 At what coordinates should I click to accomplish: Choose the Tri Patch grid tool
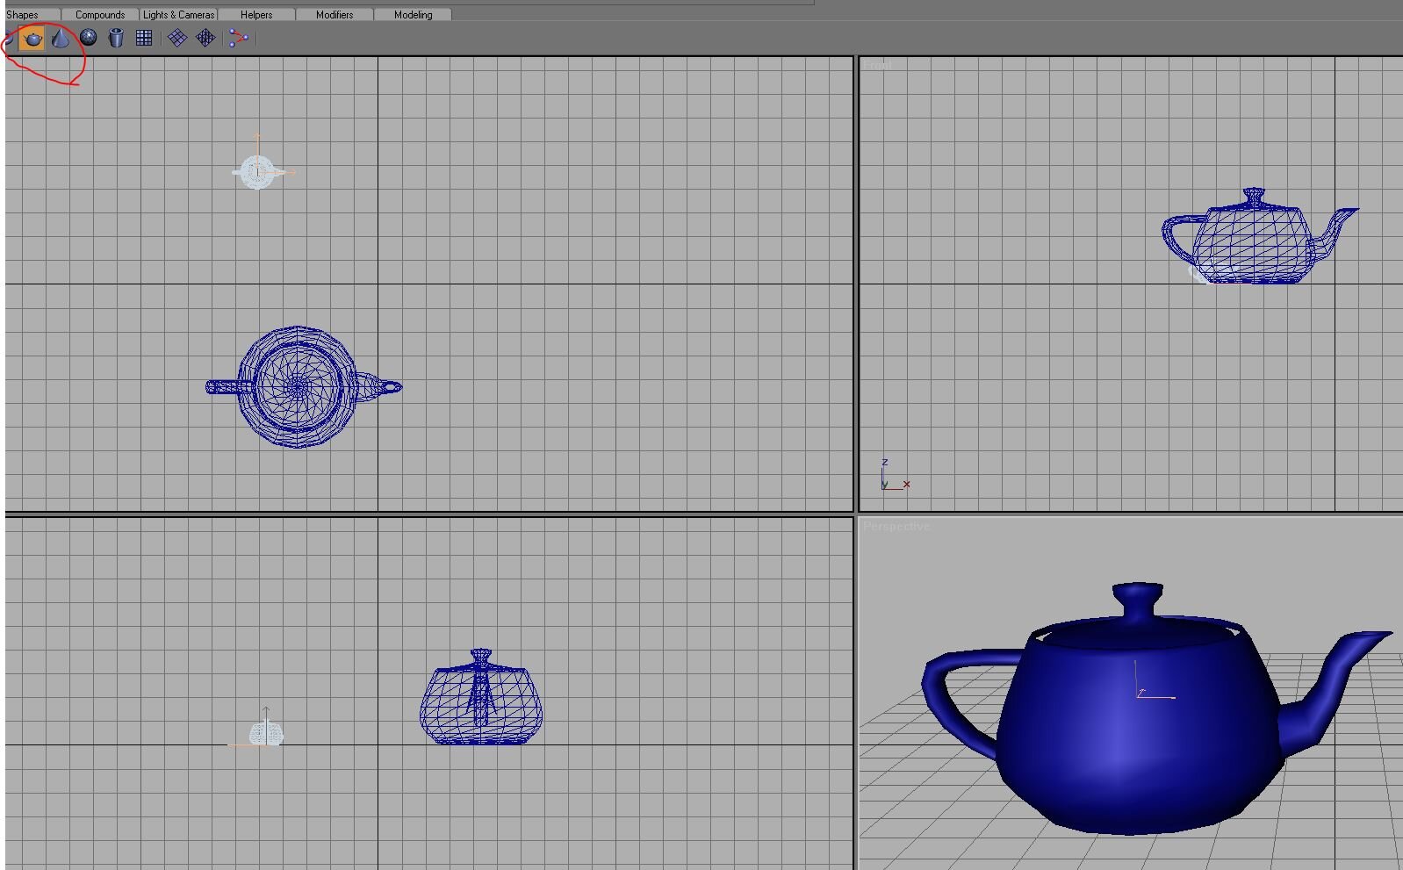205,38
